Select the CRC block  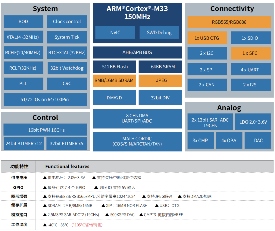67,84
